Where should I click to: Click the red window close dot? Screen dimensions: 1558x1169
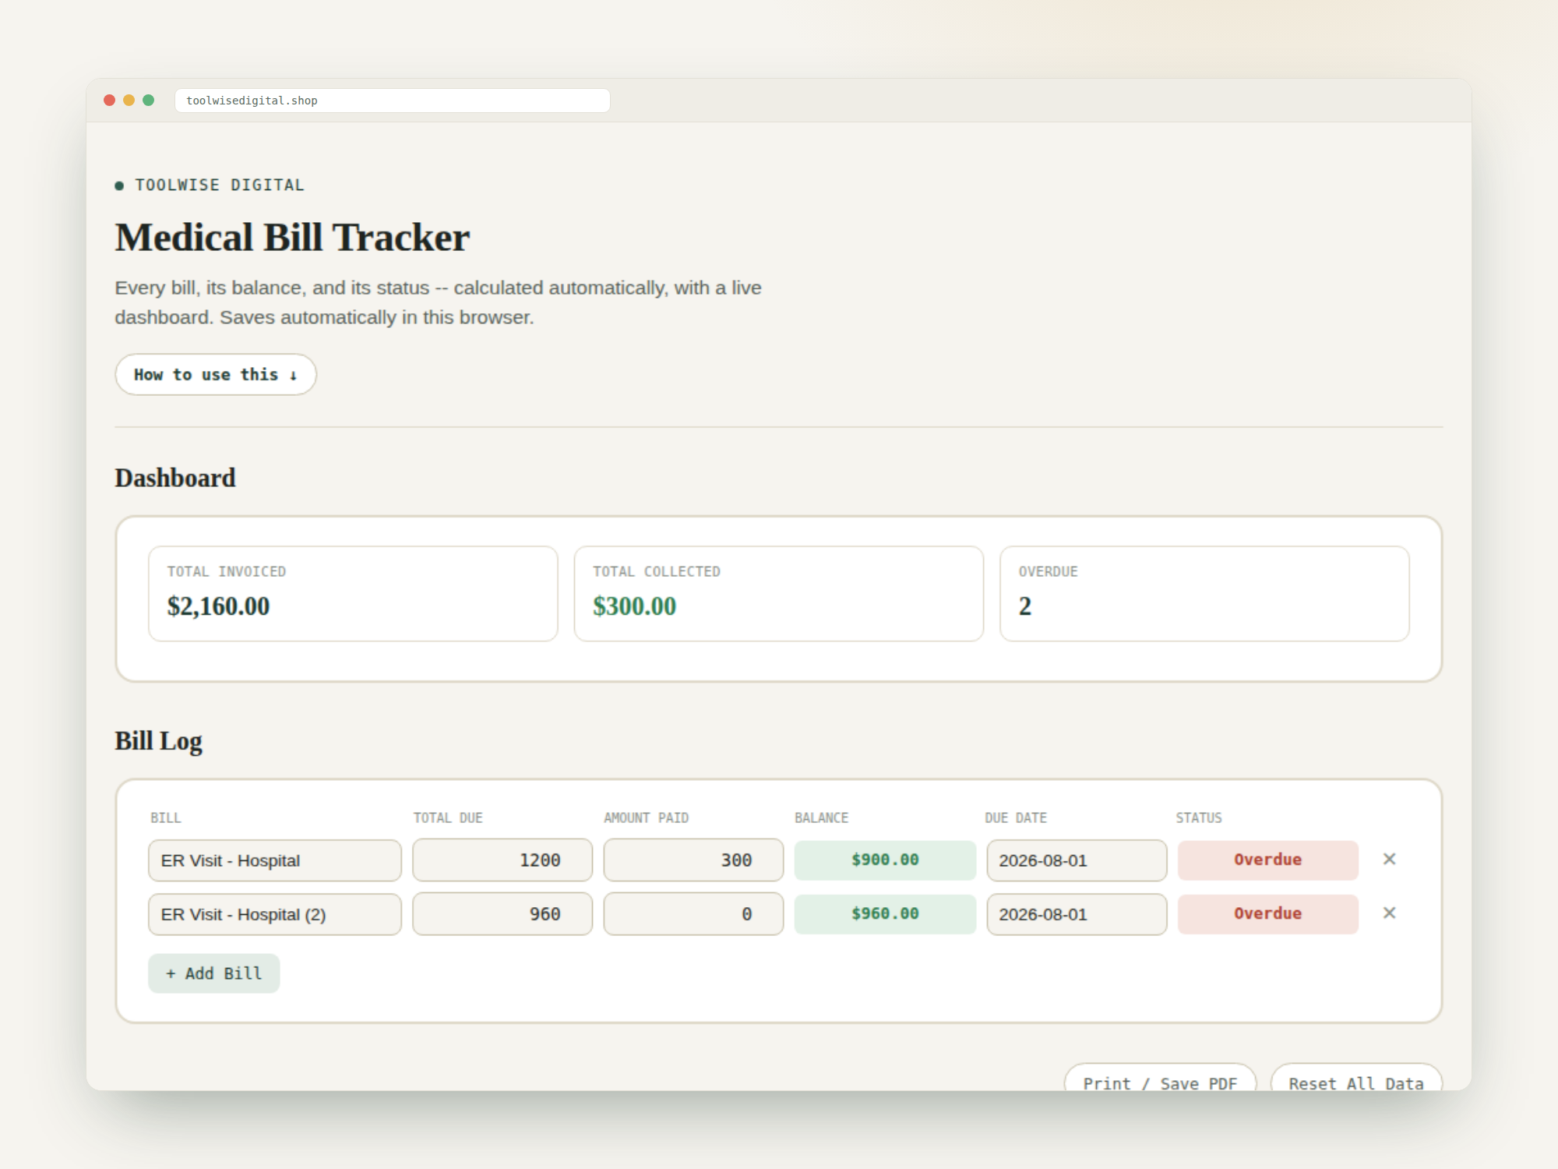coord(110,101)
